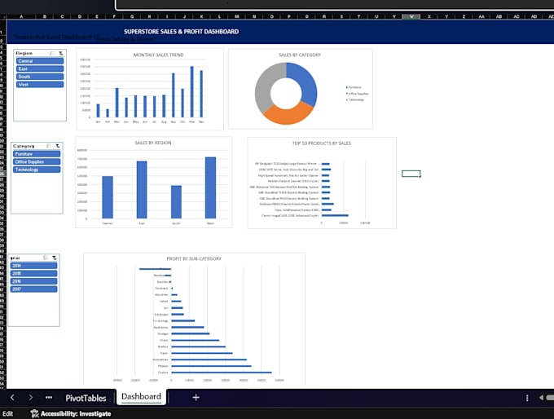The image size is (554, 419).
Task: Enable multi-select on the Category slicer
Action: pos(49,146)
